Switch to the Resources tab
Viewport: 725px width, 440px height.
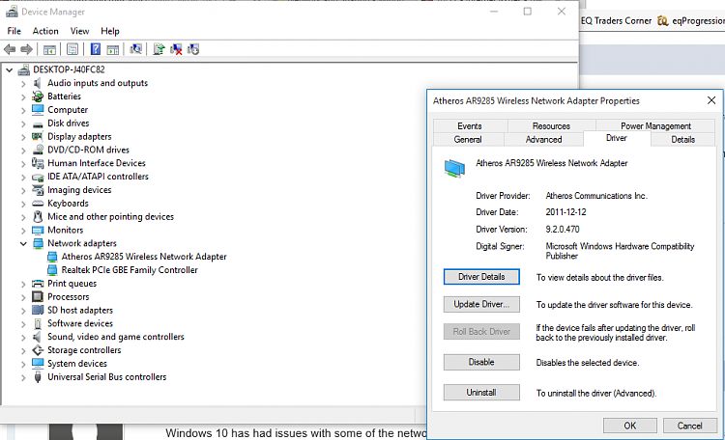point(551,126)
